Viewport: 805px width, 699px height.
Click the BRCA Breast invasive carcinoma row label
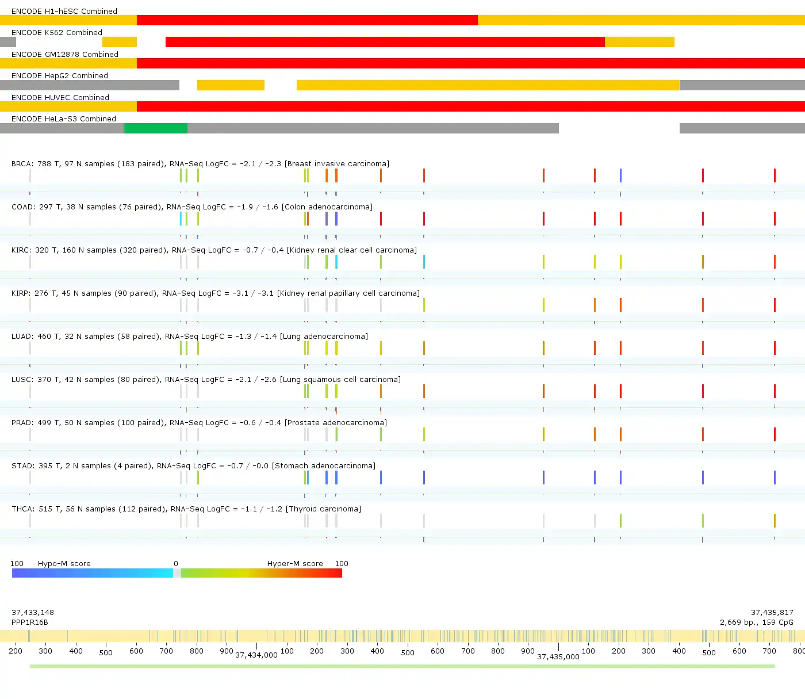[200, 164]
